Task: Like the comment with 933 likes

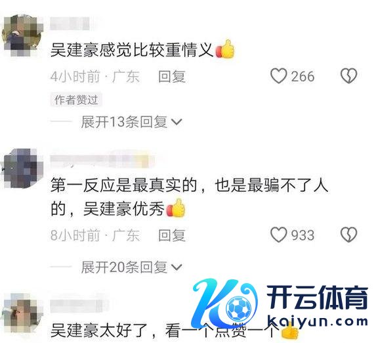Action: (x=278, y=235)
